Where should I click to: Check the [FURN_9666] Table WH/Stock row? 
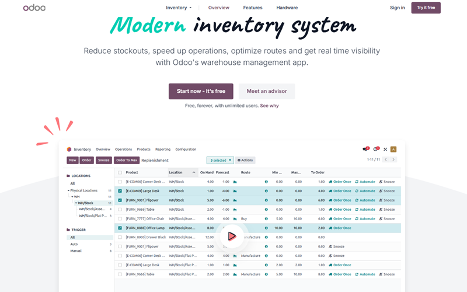120,210
